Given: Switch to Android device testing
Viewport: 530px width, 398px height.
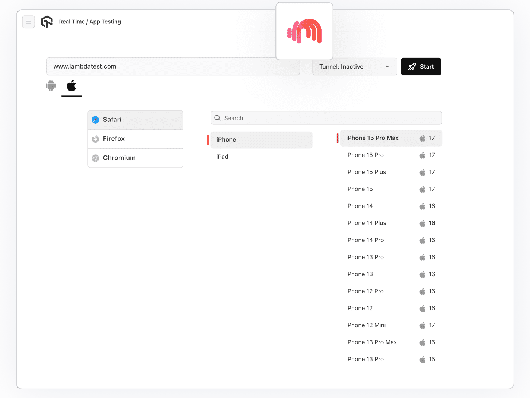Looking at the screenshot, I should [51, 86].
